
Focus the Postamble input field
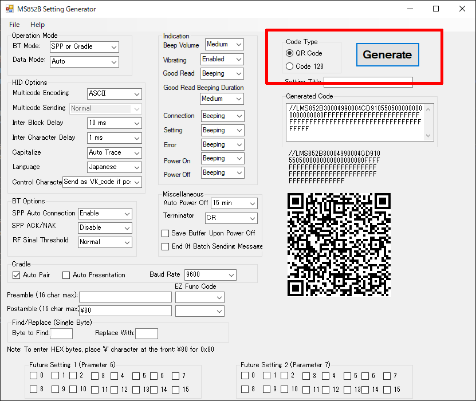click(125, 311)
